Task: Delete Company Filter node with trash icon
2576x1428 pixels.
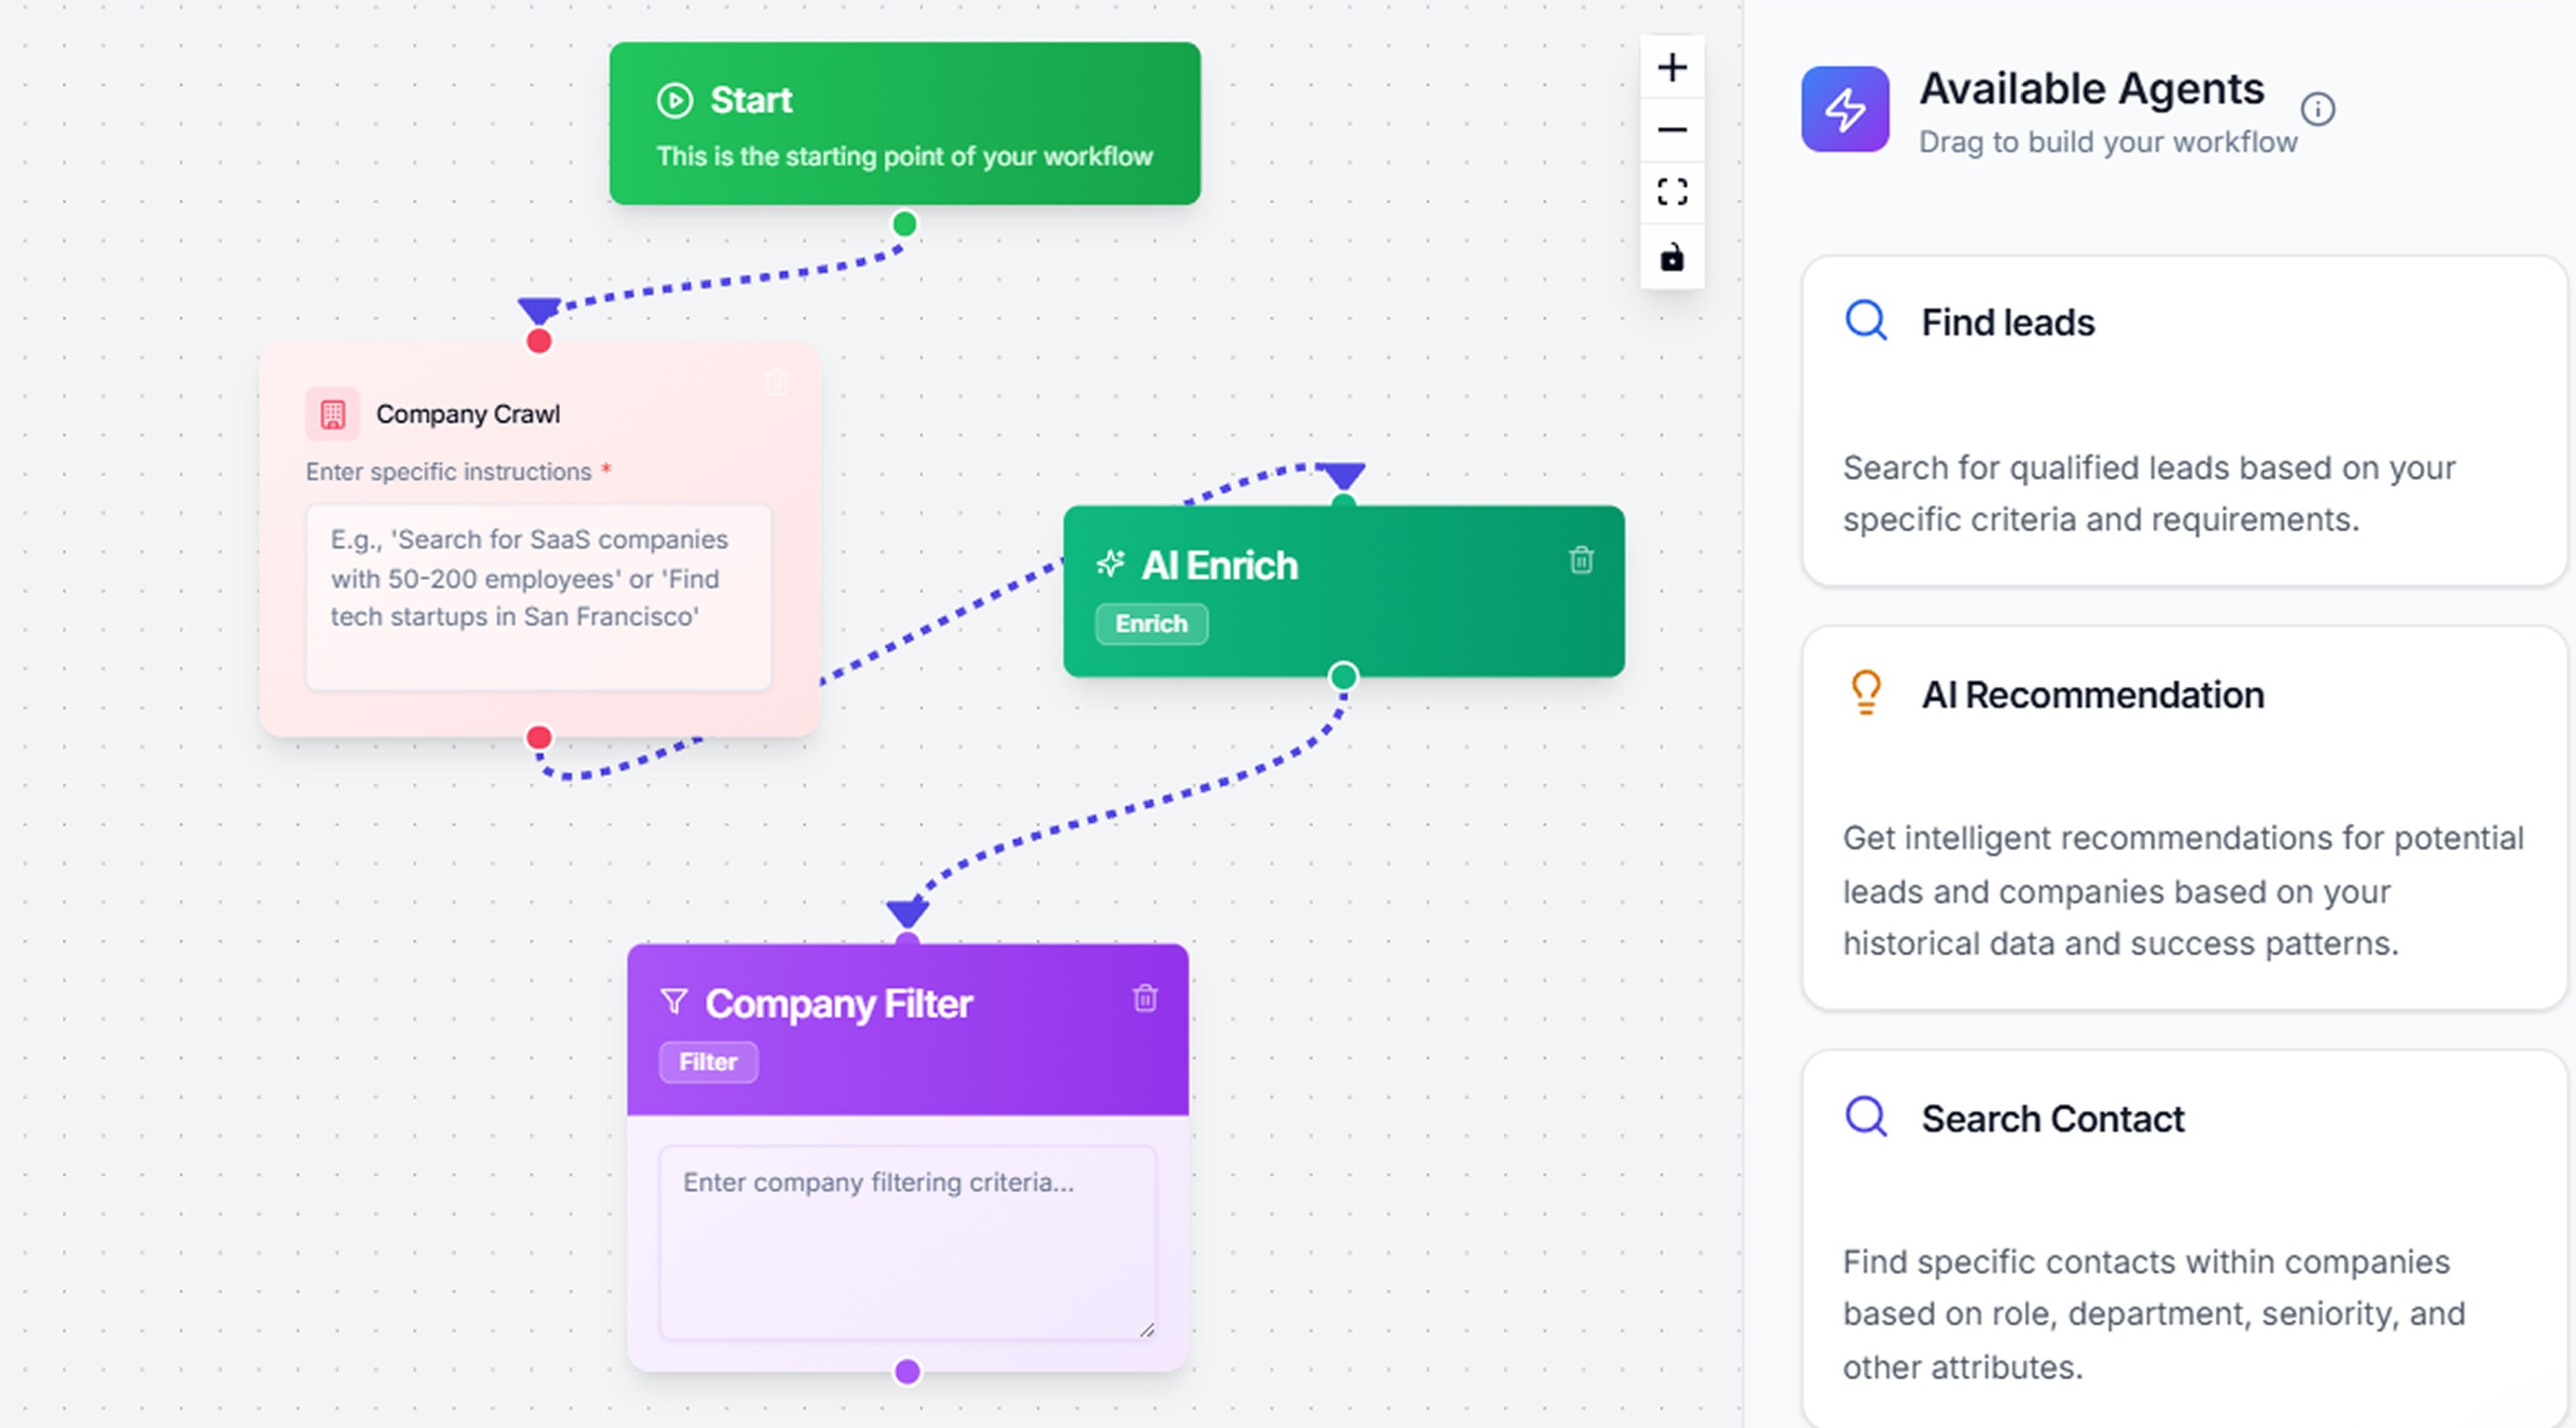Action: point(1145,998)
